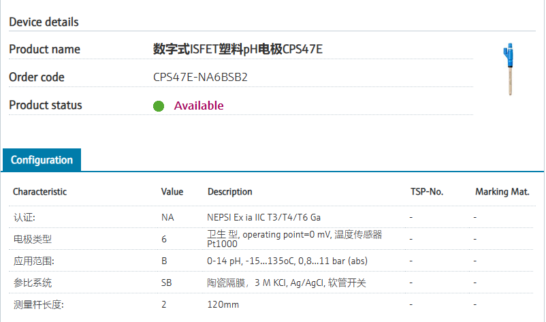Select the order code CPS47E-NA6BSB2

pos(200,78)
